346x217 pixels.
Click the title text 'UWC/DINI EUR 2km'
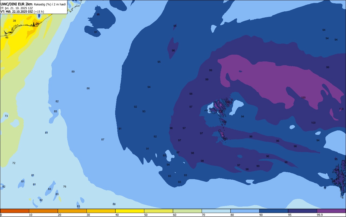tap(16, 4)
